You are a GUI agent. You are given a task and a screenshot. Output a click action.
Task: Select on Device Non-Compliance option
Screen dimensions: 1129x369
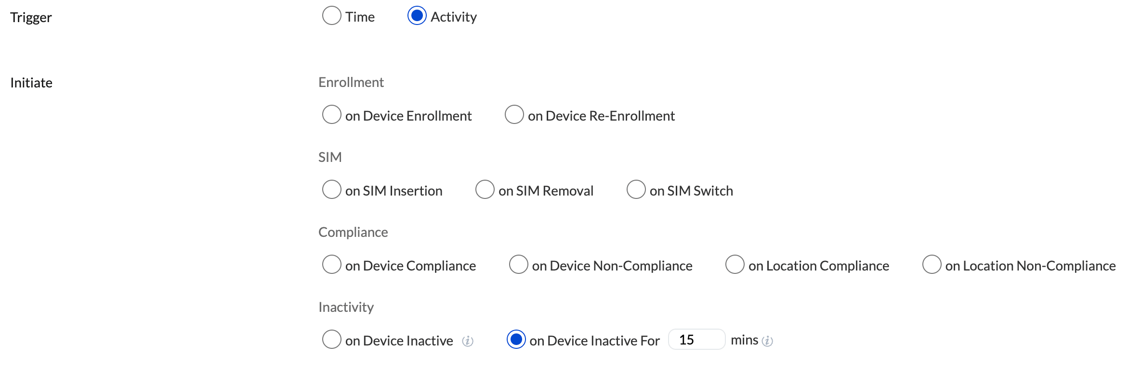(x=518, y=265)
